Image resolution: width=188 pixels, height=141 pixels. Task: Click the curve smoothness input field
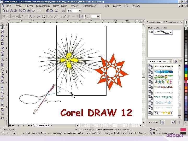coord(93,16)
